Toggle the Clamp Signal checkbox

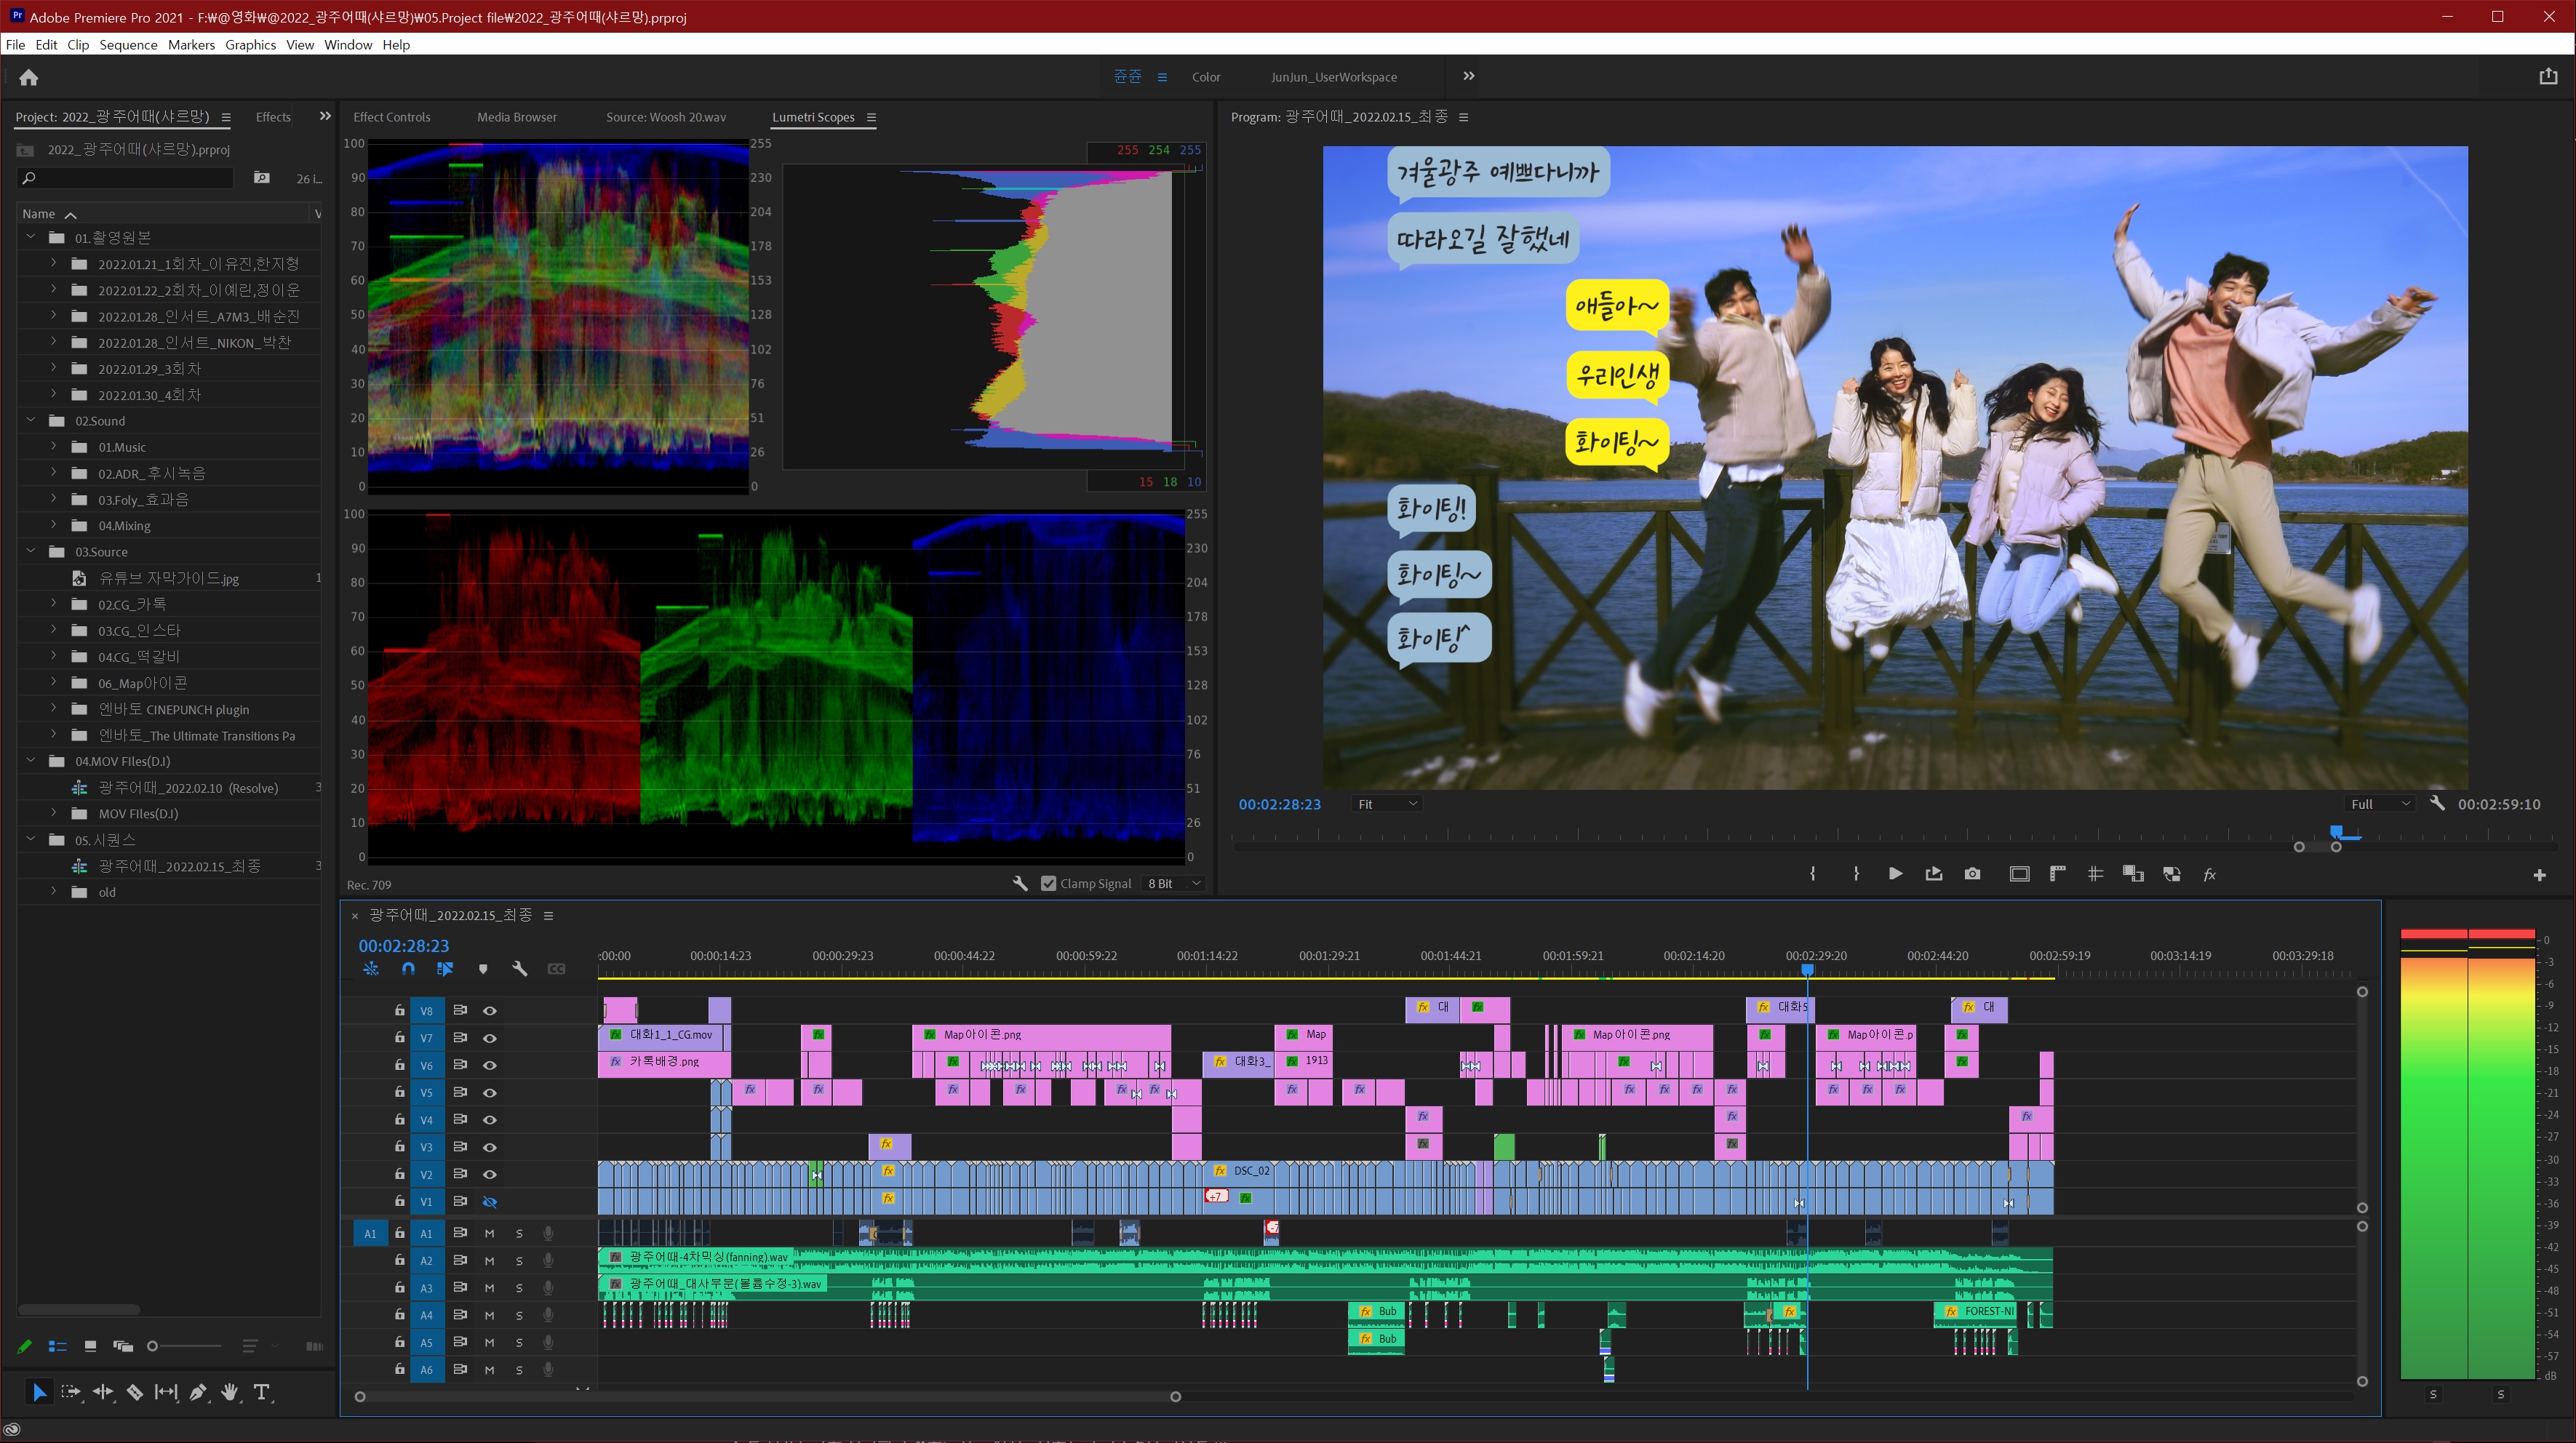(x=1048, y=884)
